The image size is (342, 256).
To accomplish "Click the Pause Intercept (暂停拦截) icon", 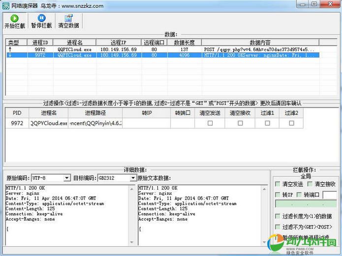I will coord(41,18).
